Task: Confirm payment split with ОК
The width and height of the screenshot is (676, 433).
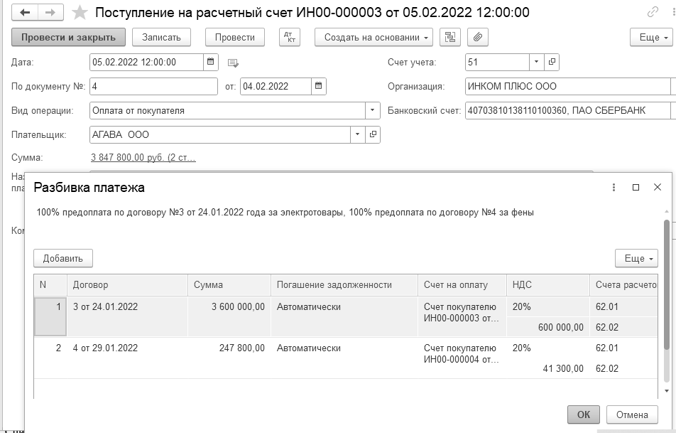Action: tap(583, 415)
